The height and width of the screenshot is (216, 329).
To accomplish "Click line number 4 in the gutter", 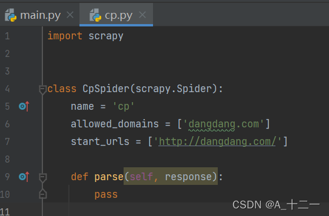I will tap(7, 89).
